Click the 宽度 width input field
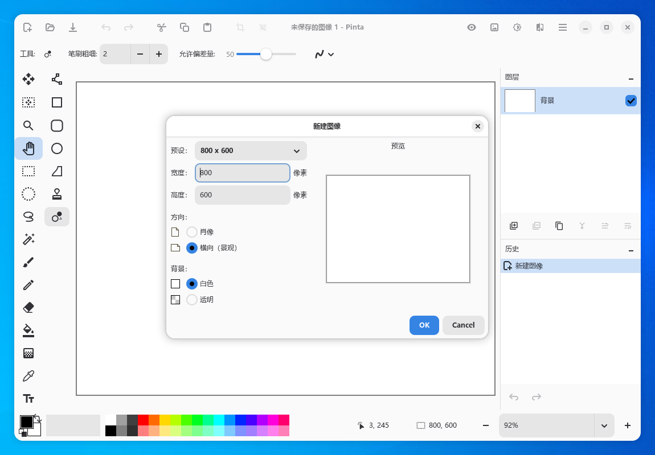Viewport: 655px width, 455px height. point(242,172)
